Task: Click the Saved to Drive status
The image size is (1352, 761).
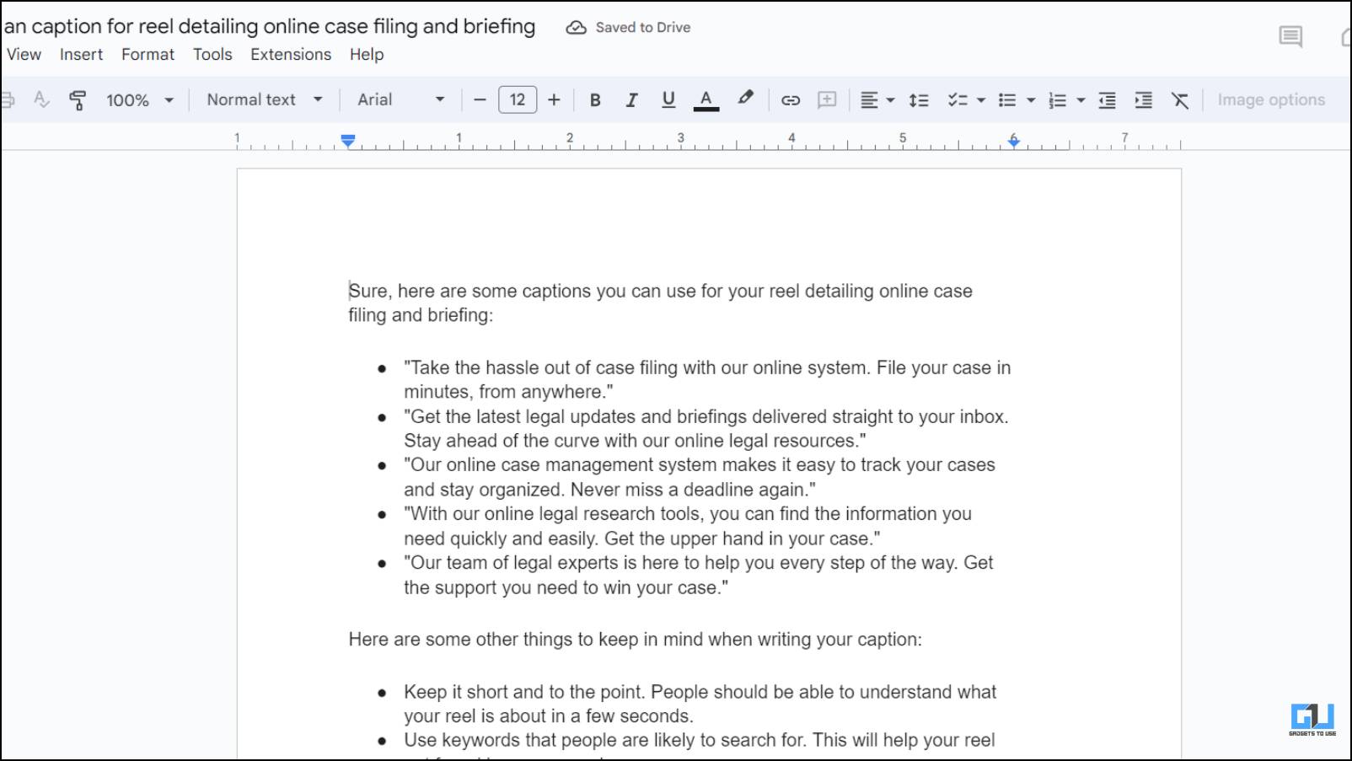Action: 643,27
